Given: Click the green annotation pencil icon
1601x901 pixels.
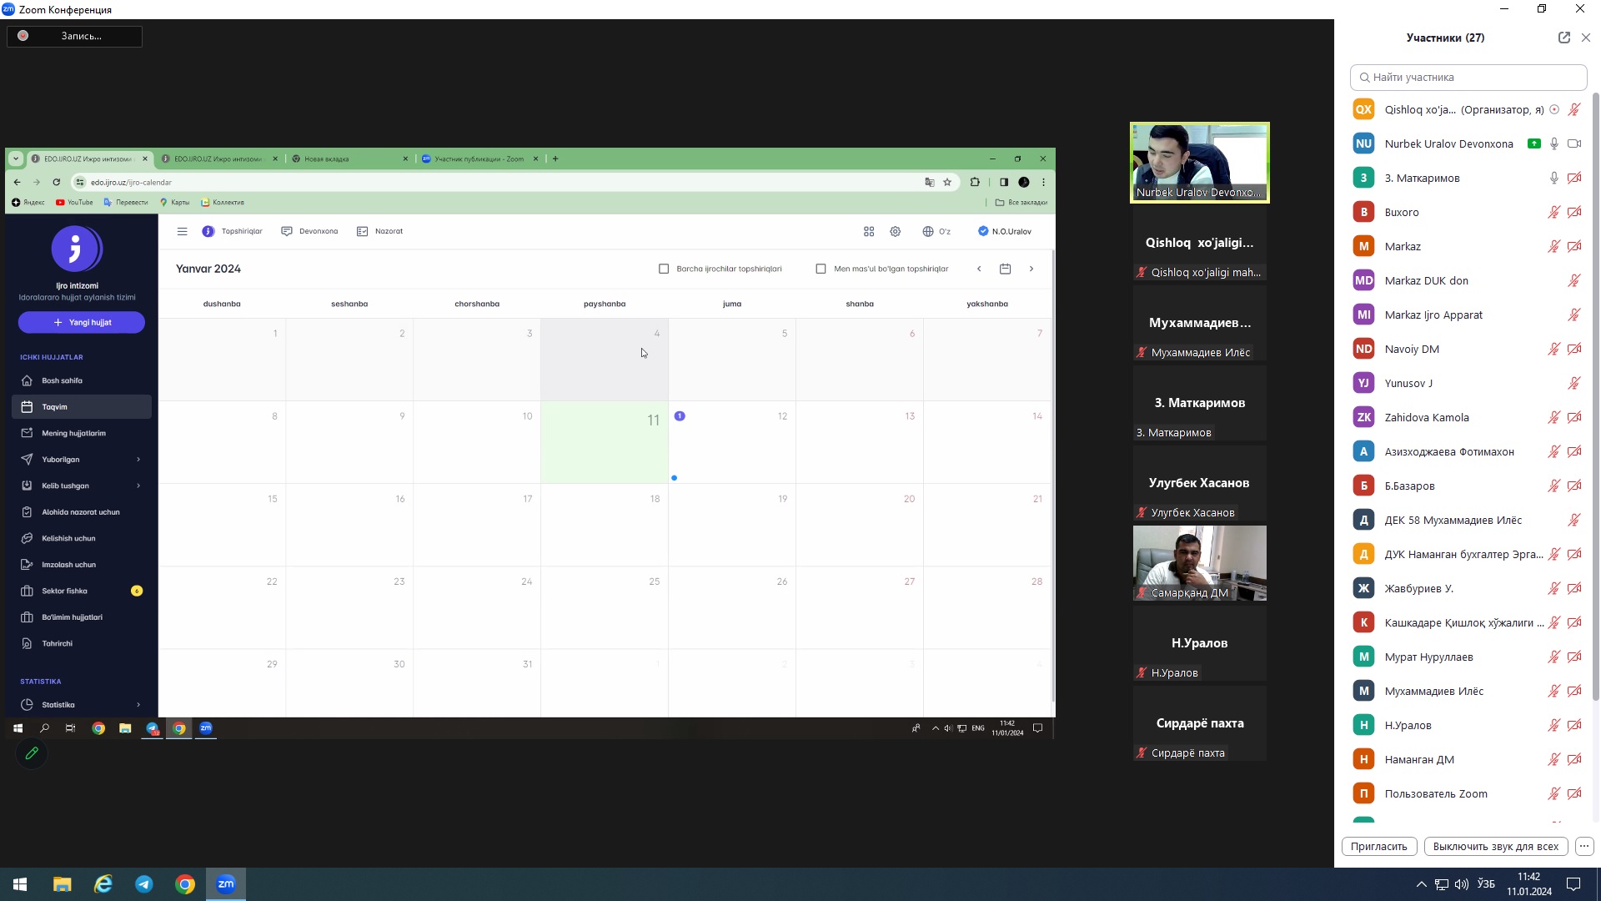Looking at the screenshot, I should coord(32,753).
